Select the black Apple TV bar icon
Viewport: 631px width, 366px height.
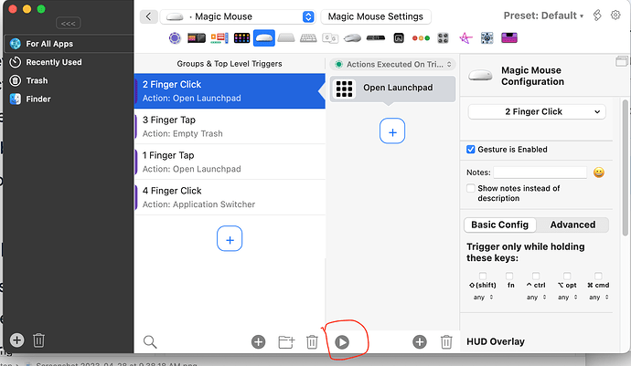[376, 38]
